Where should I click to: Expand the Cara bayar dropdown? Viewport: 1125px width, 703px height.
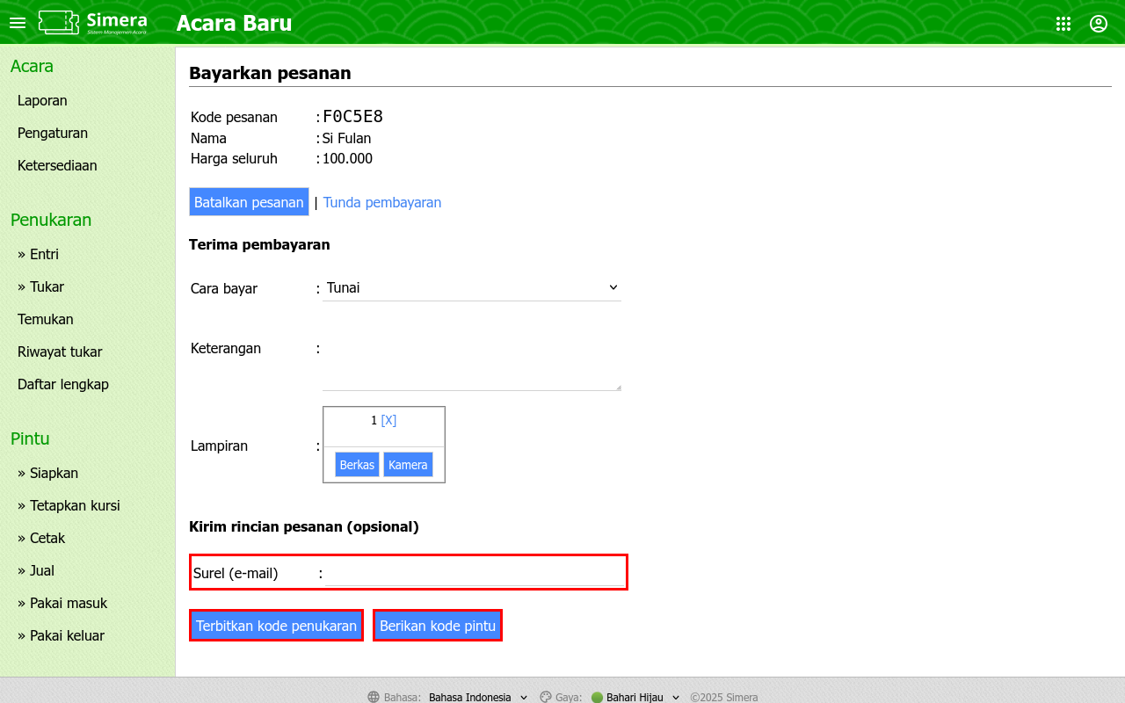(x=472, y=287)
